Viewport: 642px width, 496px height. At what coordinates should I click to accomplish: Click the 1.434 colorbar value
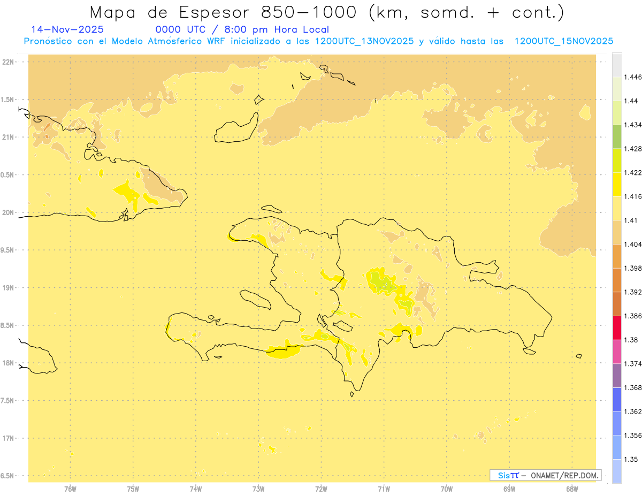(x=632, y=125)
